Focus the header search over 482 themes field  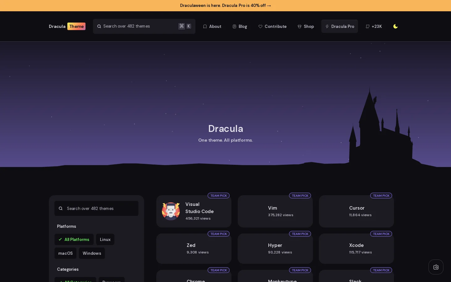(x=144, y=26)
